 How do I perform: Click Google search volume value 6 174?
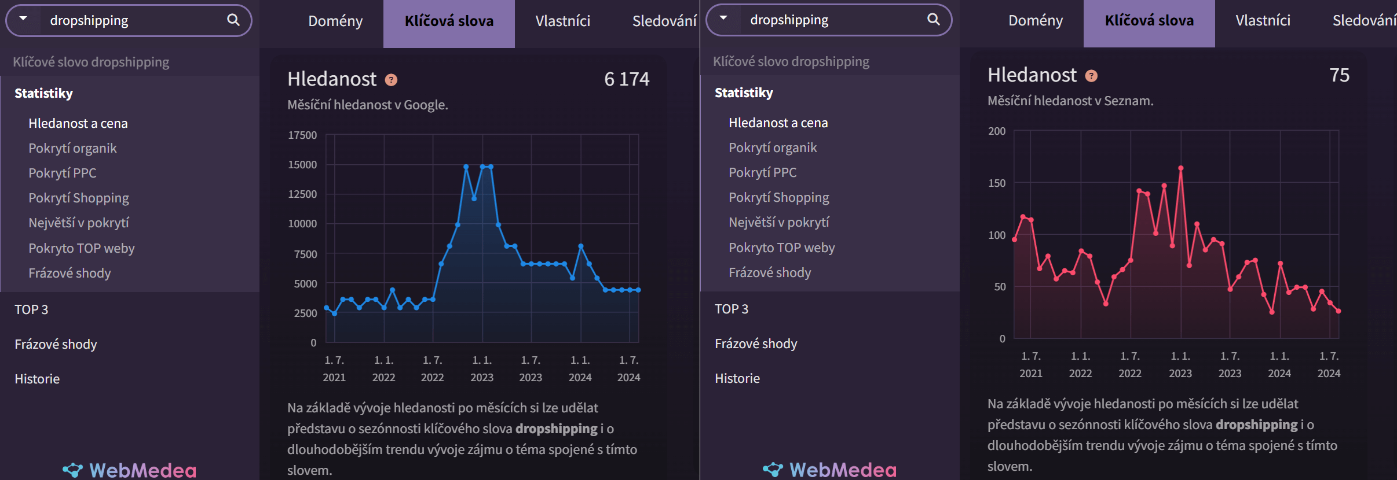(x=627, y=79)
